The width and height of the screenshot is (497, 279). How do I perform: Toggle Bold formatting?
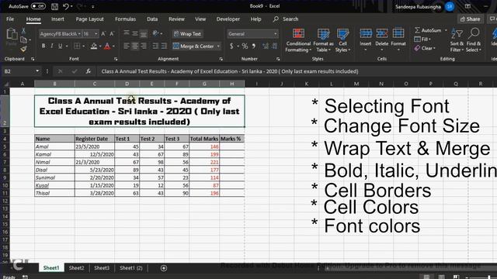(x=43, y=46)
